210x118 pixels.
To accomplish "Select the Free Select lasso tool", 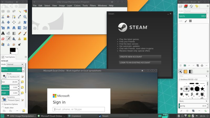I will [x=14, y=11].
